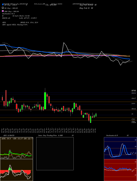The height and width of the screenshot is (181, 137).
Task: Click the '(MGR) 18.8, 15.6, 22.8' ADX values
Action: 29,22
